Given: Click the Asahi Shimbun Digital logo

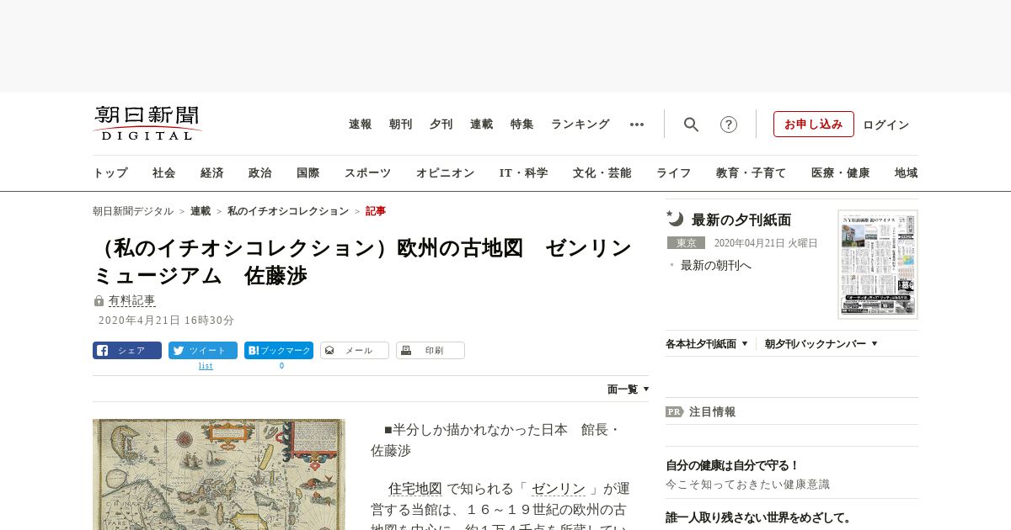Looking at the screenshot, I should point(147,123).
